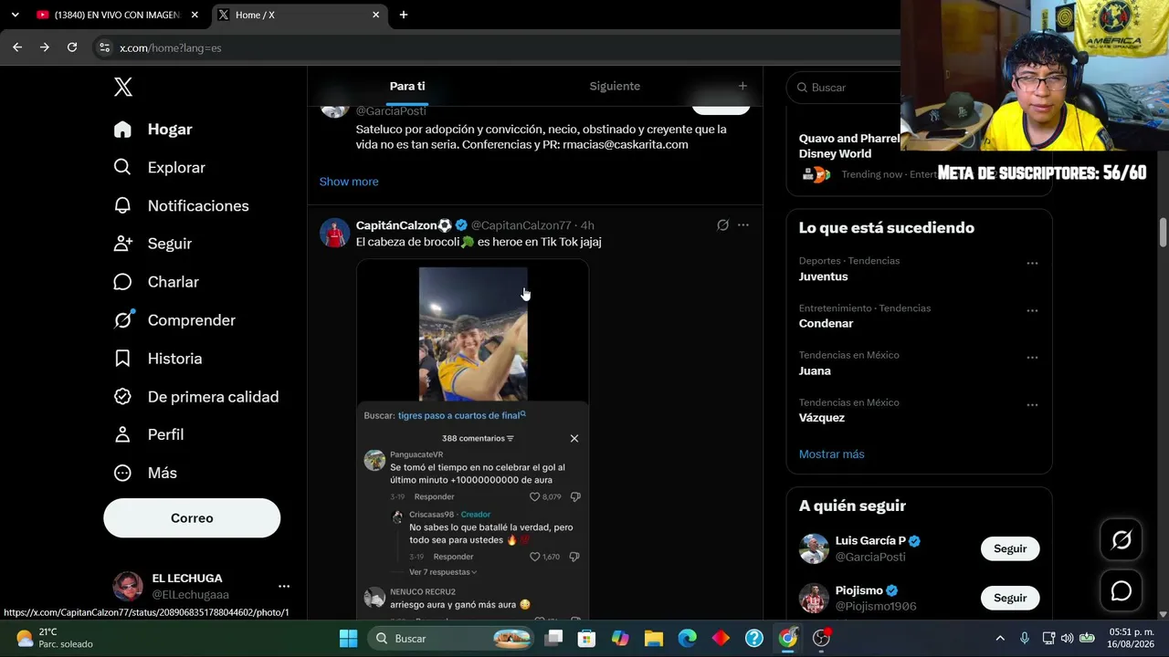The height and width of the screenshot is (657, 1169).
Task: Open De primera calidad in the sidebar
Action: pyautogui.click(x=195, y=397)
